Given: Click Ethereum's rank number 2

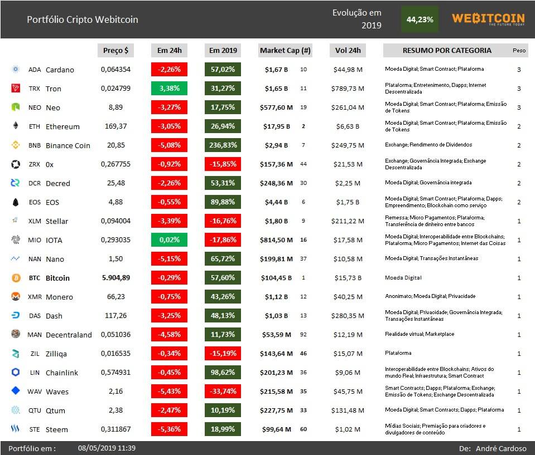Looking at the screenshot, I should 303,126.
